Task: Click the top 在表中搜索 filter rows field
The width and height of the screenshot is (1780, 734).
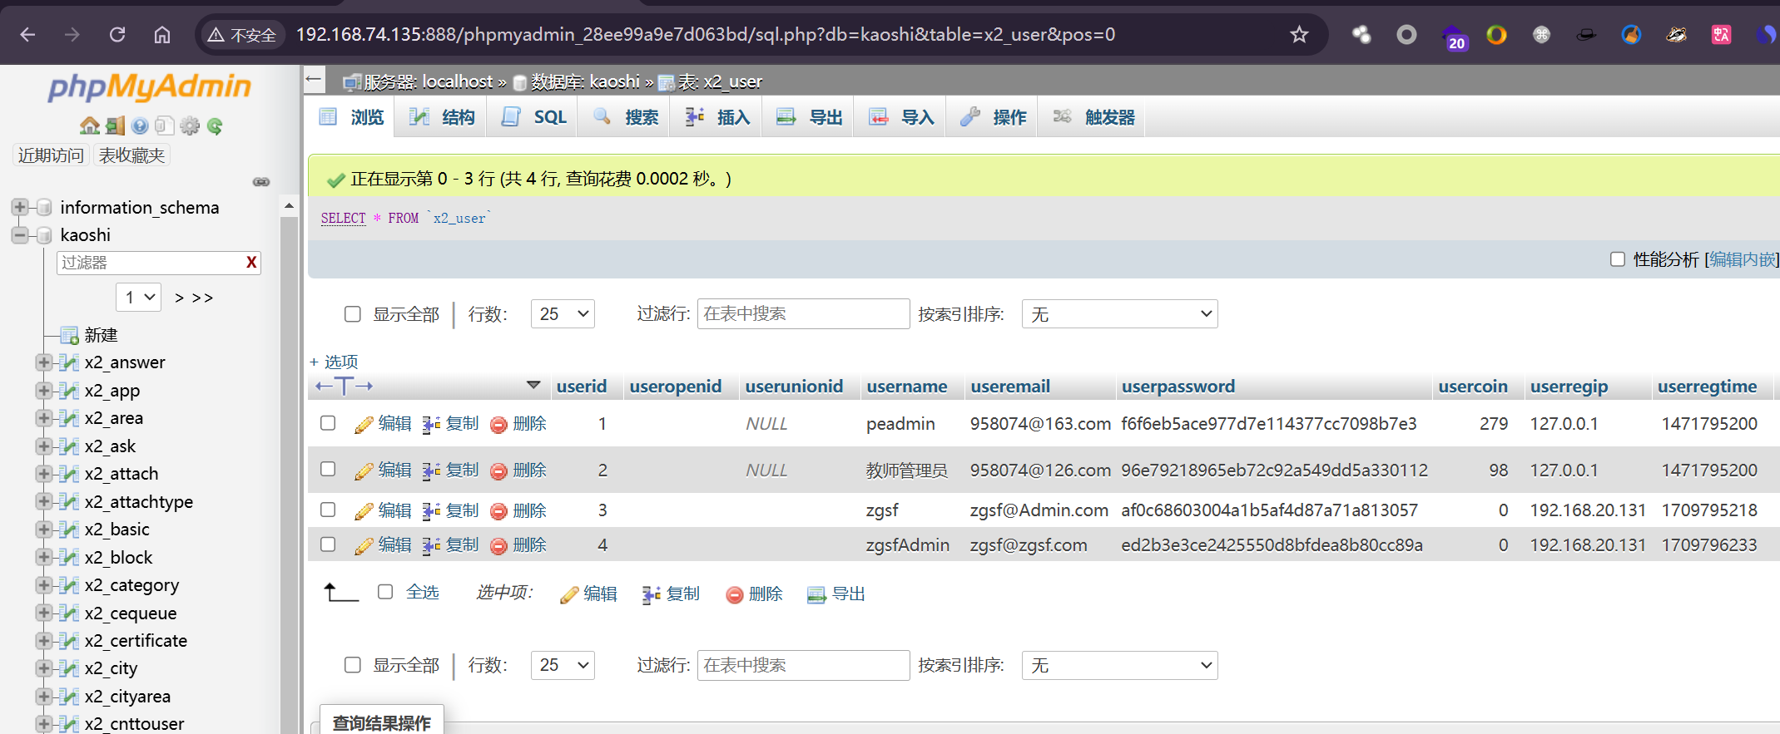Action: tap(802, 314)
